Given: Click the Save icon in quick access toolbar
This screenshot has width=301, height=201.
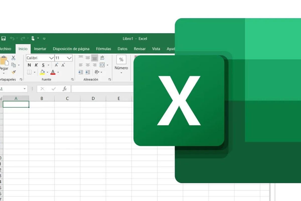Looking at the screenshot, I should point(3,38).
